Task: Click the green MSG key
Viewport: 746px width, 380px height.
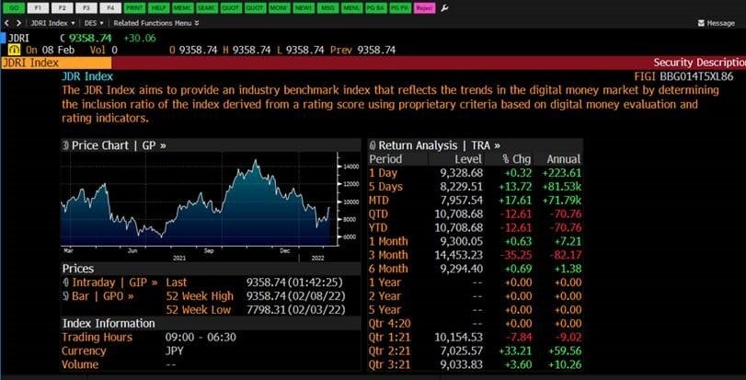Action: coord(328,8)
